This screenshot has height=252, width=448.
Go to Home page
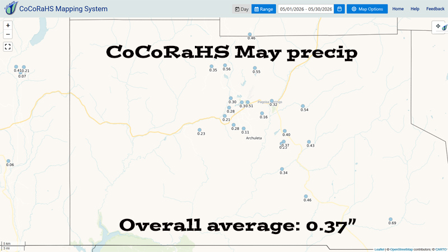[398, 9]
